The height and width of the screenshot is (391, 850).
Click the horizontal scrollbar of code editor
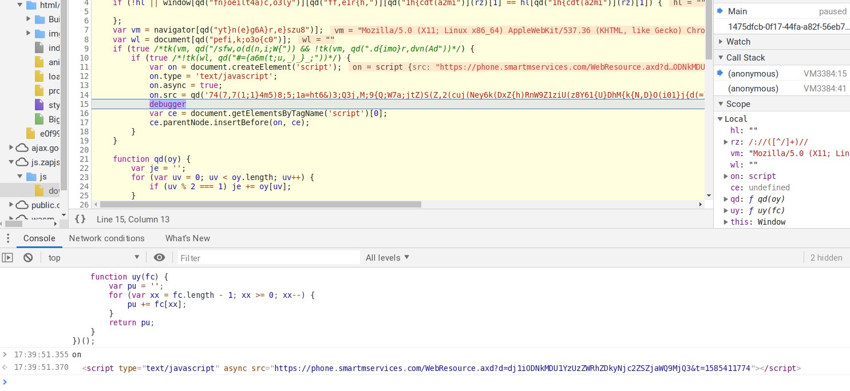coord(260,204)
